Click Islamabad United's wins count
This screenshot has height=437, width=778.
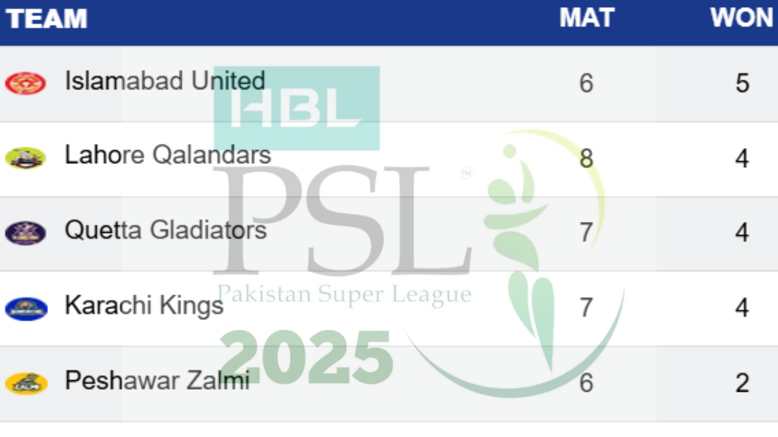[x=742, y=84]
